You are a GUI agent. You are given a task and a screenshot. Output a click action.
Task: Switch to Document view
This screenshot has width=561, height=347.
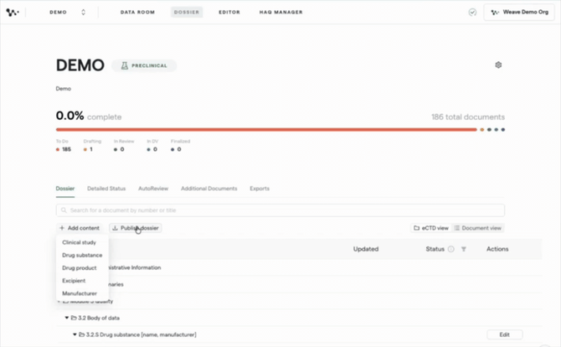pyautogui.click(x=477, y=228)
